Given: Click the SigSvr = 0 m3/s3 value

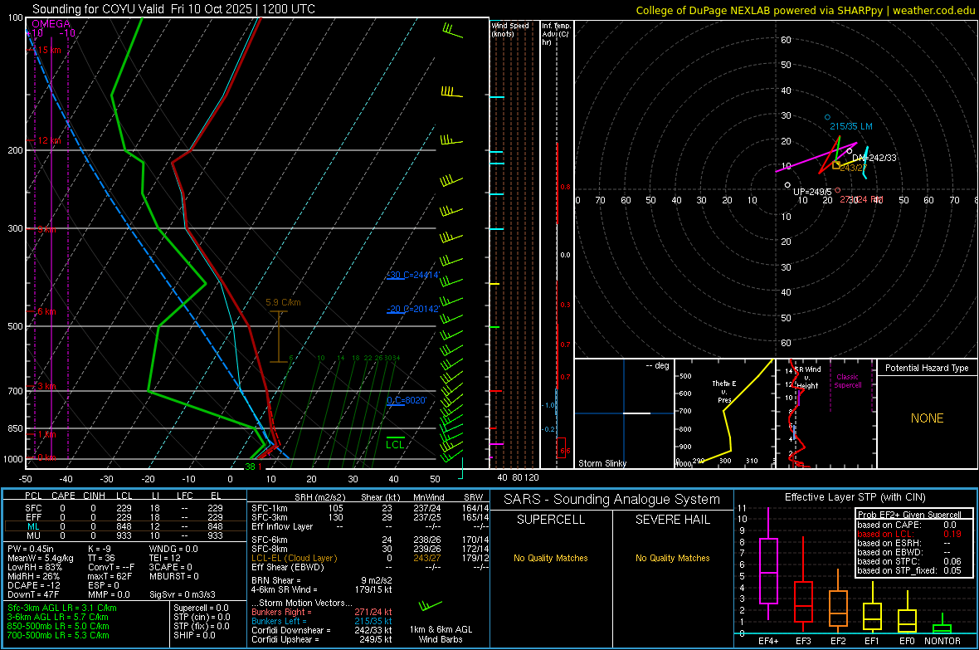Looking at the screenshot, I should point(183,595).
